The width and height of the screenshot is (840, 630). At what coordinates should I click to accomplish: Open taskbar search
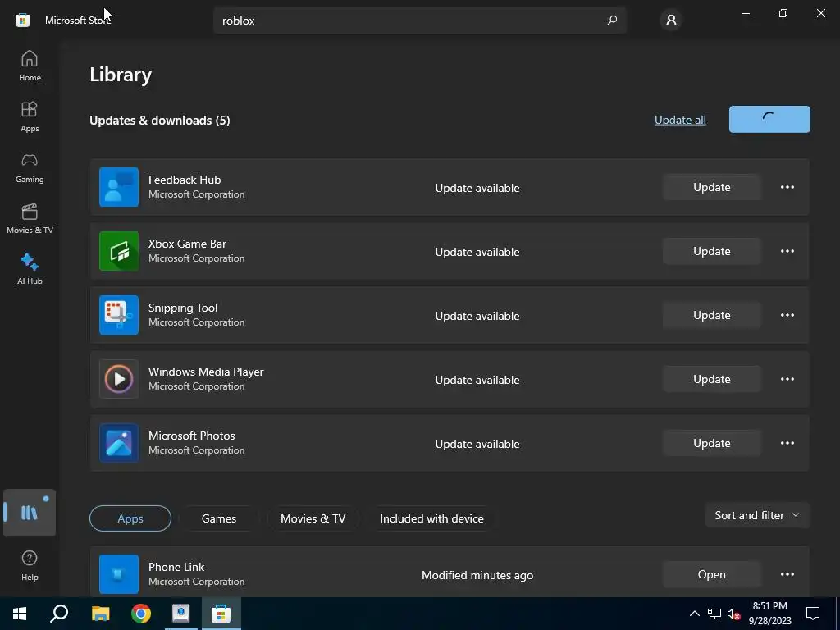click(59, 614)
